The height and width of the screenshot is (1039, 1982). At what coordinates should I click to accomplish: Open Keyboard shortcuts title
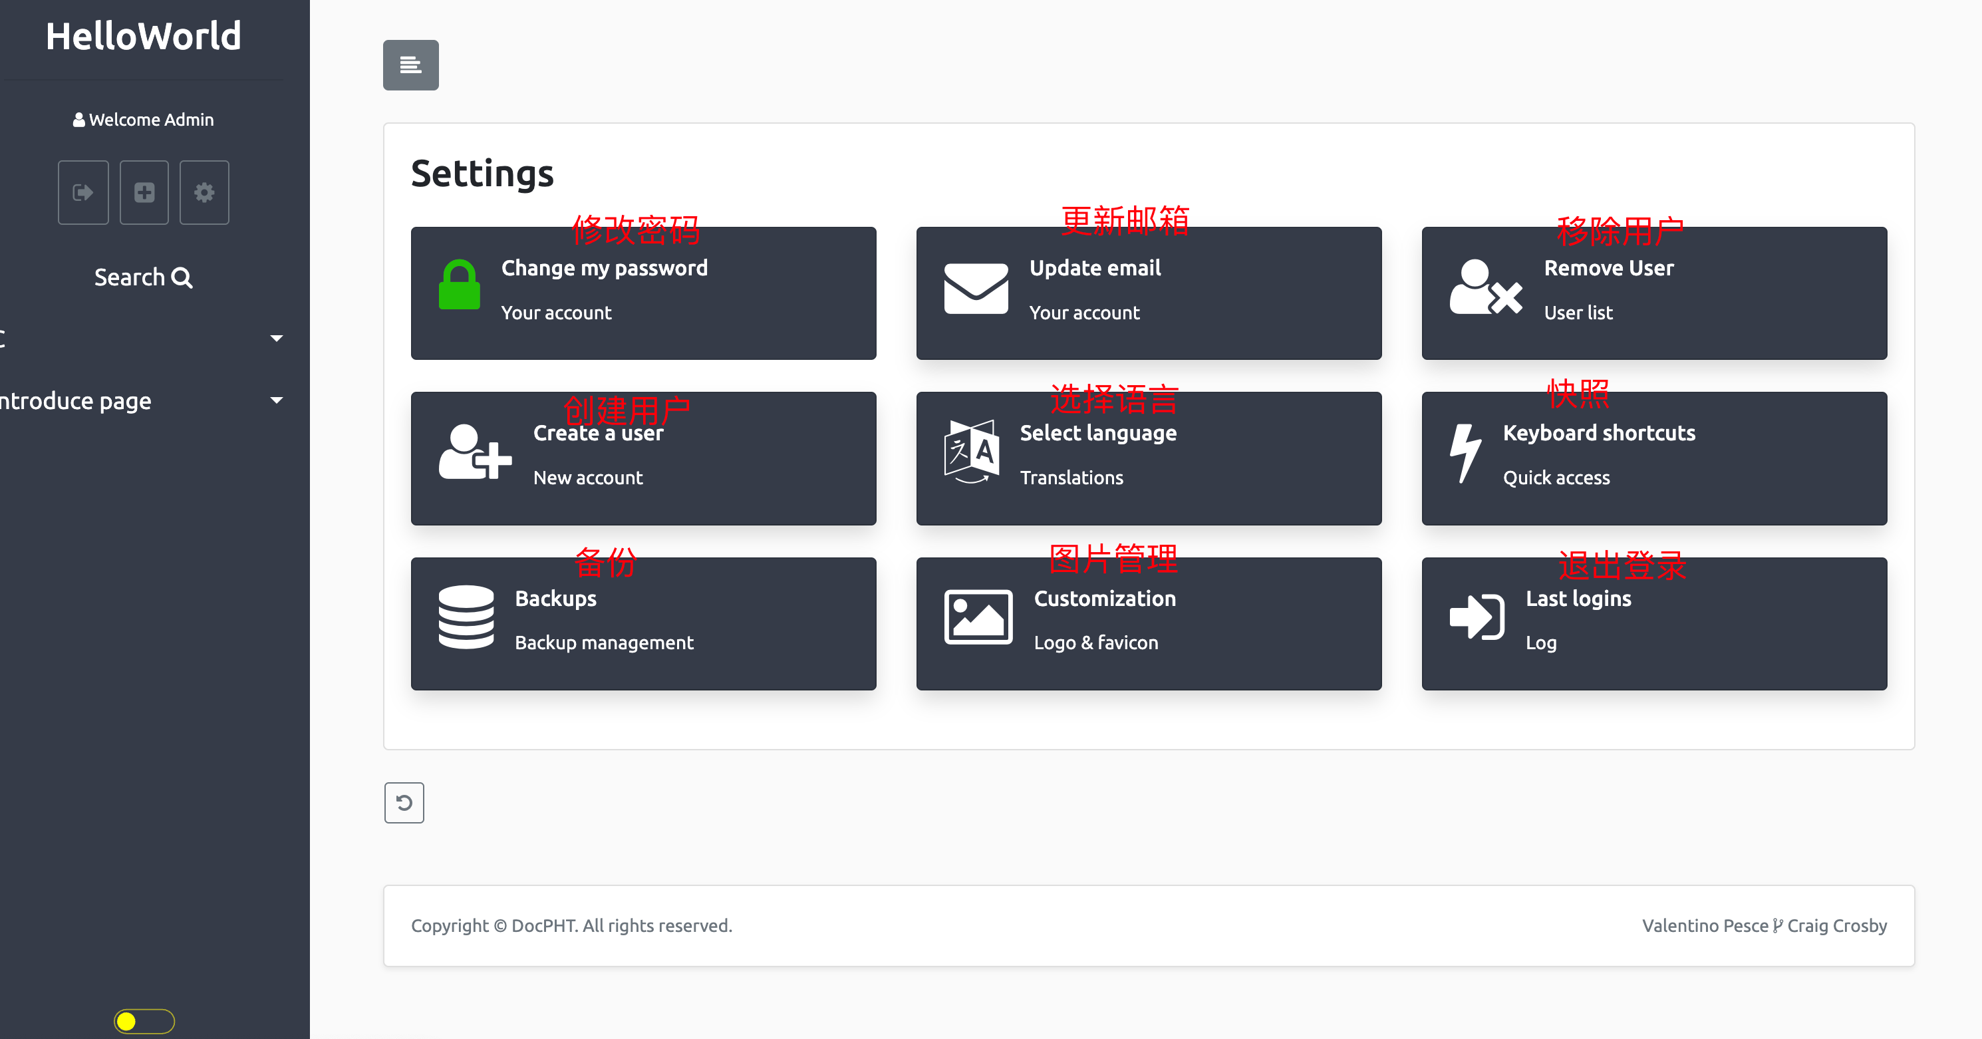pos(1599,433)
